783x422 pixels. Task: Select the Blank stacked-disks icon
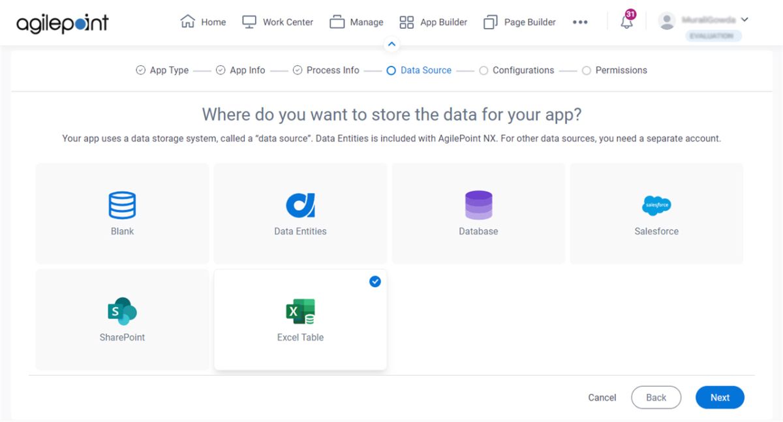(x=122, y=205)
